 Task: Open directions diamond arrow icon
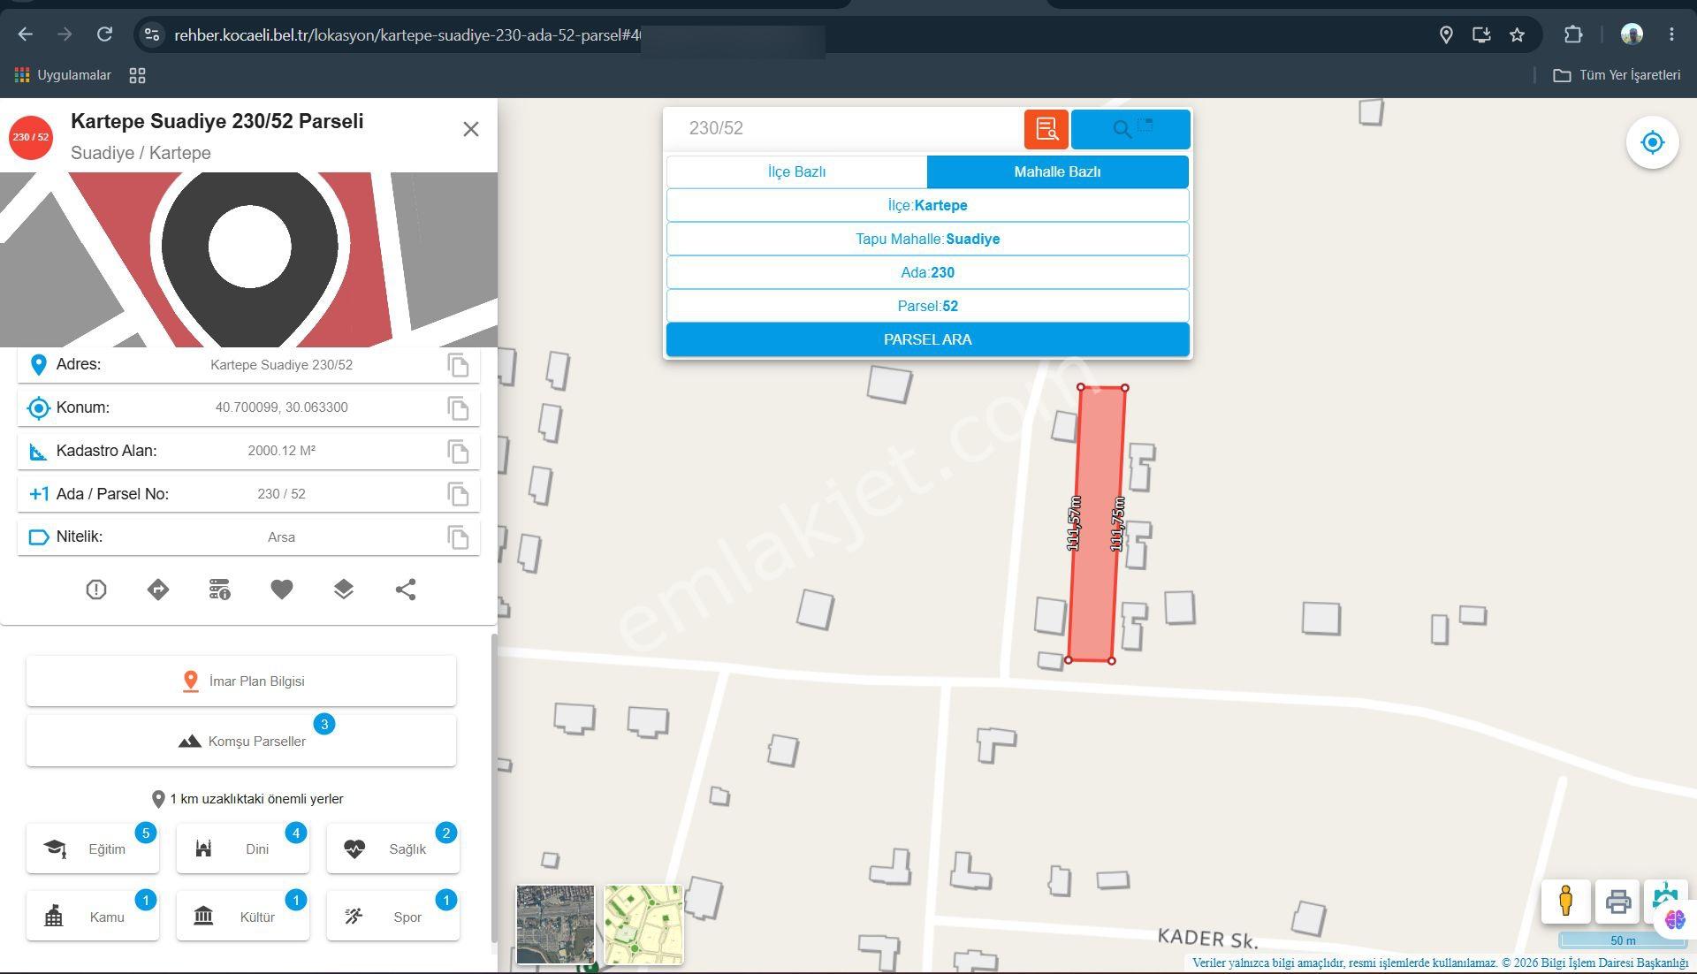tap(158, 590)
